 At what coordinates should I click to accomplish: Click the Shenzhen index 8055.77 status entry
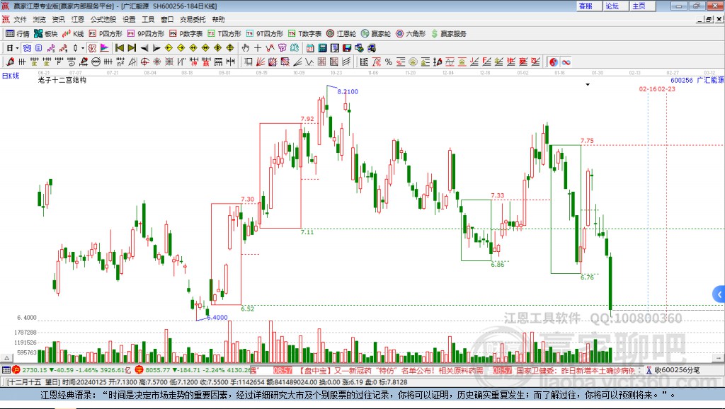(194, 370)
